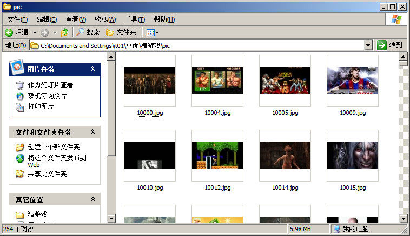Viewport: 410px width, 236px height.
Task: Open the 帮助(H) menu
Action: (164, 19)
